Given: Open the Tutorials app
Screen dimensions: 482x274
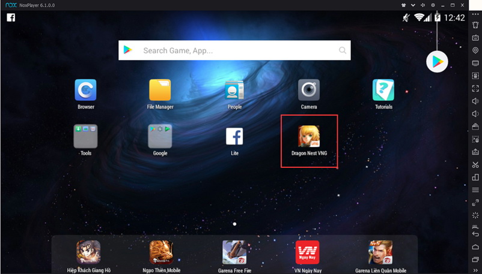Looking at the screenshot, I should coord(383,91).
